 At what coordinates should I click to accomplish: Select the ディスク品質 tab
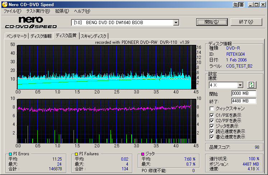pyautogui.click(x=66, y=36)
